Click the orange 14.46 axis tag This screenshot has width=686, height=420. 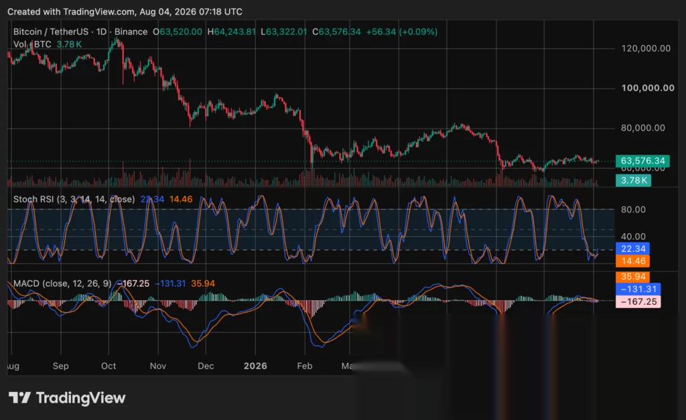(632, 261)
